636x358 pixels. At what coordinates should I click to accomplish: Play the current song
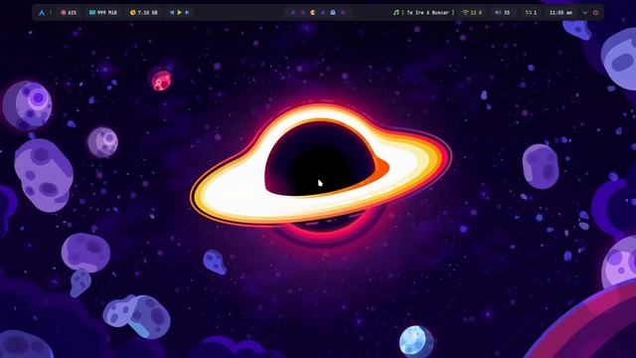point(179,13)
